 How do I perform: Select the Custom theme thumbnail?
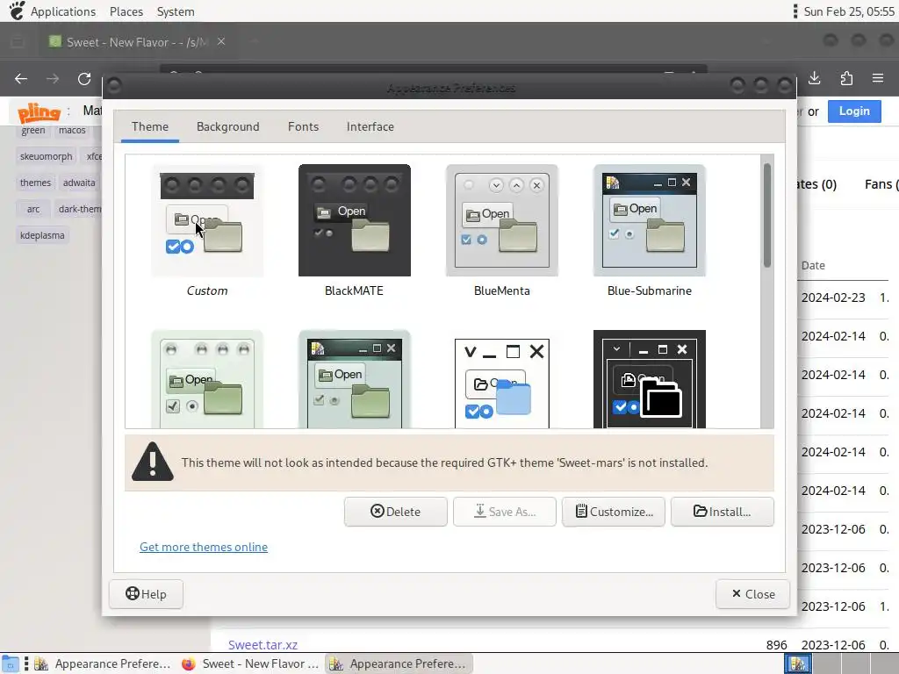click(207, 220)
